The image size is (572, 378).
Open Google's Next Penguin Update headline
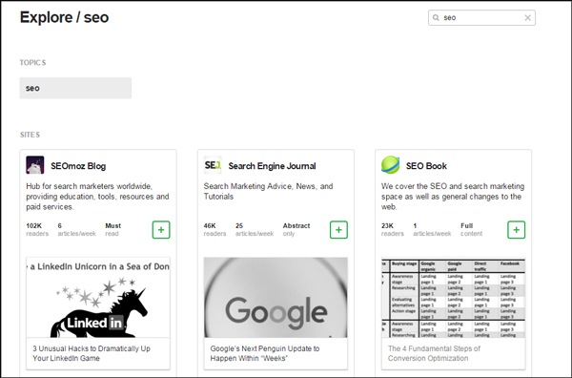[265, 353]
